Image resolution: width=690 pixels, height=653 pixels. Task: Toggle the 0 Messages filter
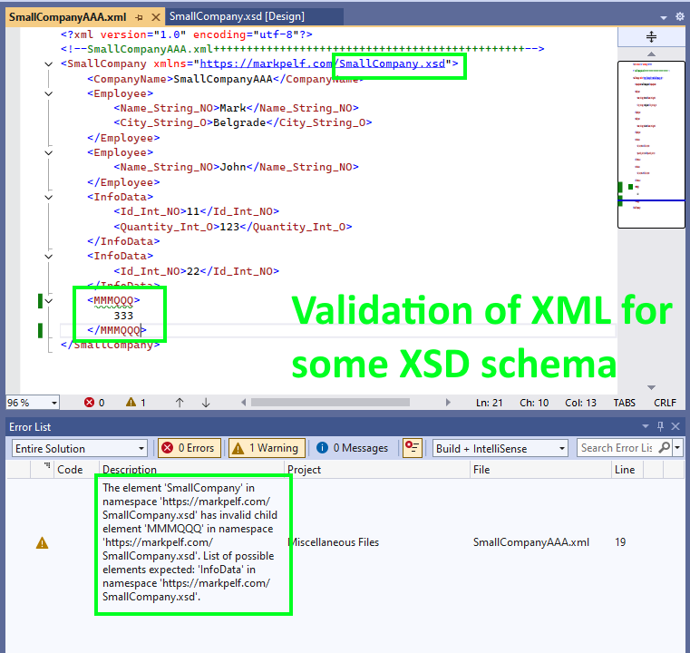(353, 448)
